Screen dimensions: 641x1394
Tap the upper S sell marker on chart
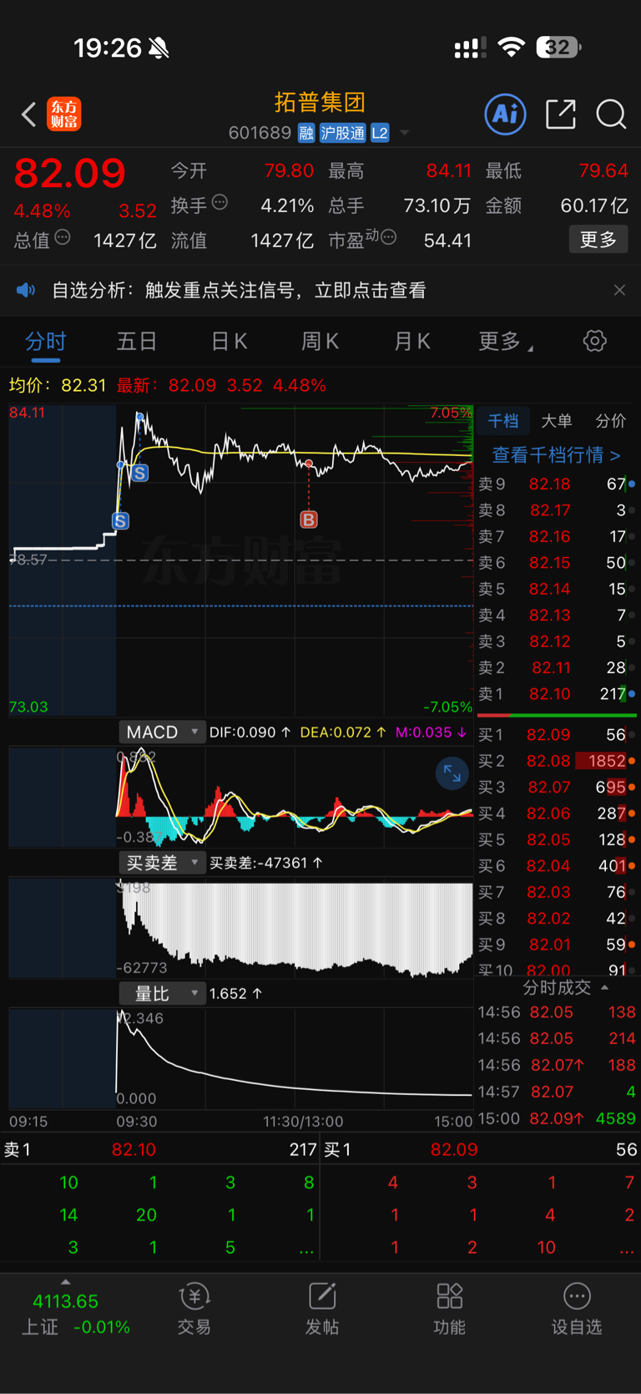[x=139, y=474]
